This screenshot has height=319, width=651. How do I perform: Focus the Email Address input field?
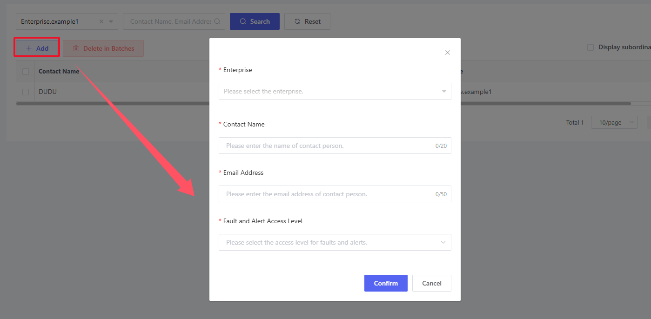328,194
